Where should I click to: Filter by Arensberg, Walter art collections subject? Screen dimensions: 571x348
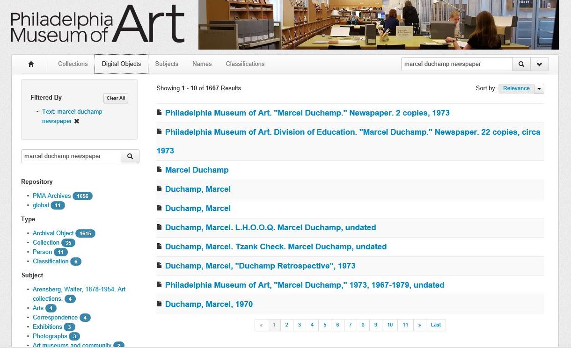pyautogui.click(x=79, y=294)
